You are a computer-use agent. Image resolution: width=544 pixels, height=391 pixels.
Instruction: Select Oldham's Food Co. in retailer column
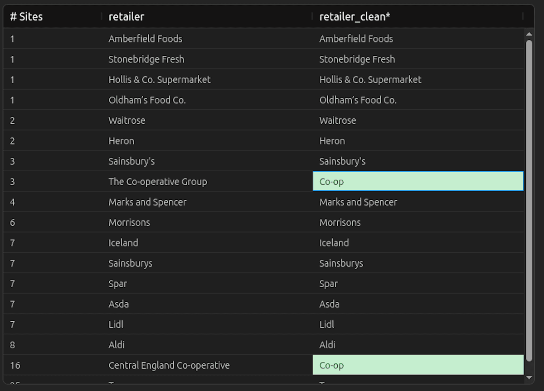tap(147, 100)
